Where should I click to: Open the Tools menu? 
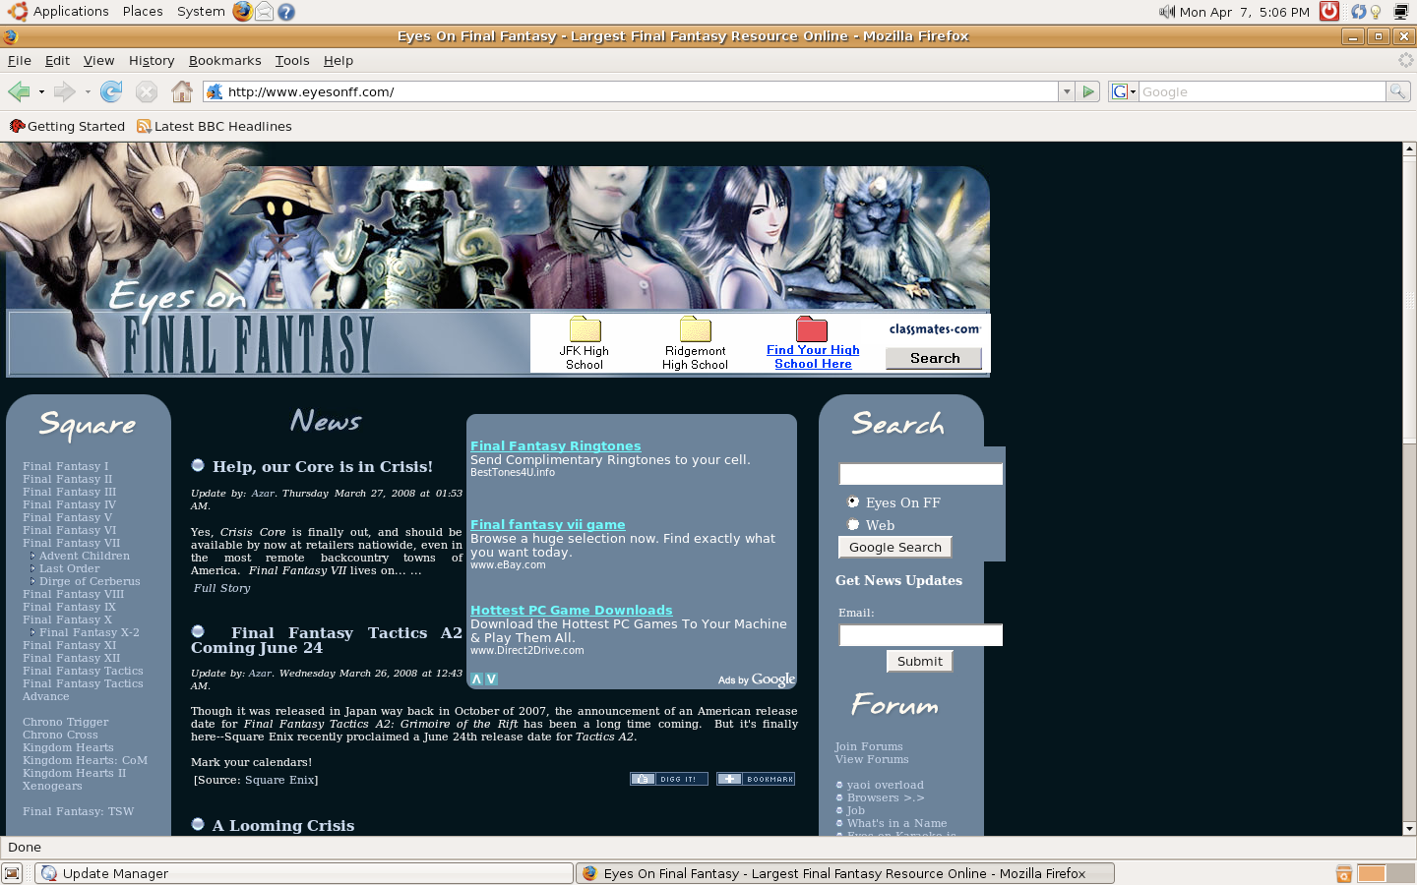point(292,60)
